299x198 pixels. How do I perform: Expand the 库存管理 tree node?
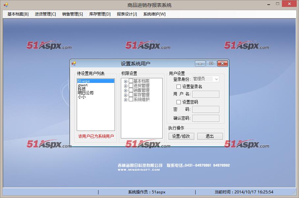[x=125, y=95]
